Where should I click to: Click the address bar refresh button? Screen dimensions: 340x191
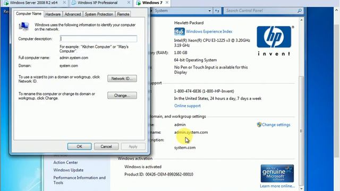[x=217, y=11]
